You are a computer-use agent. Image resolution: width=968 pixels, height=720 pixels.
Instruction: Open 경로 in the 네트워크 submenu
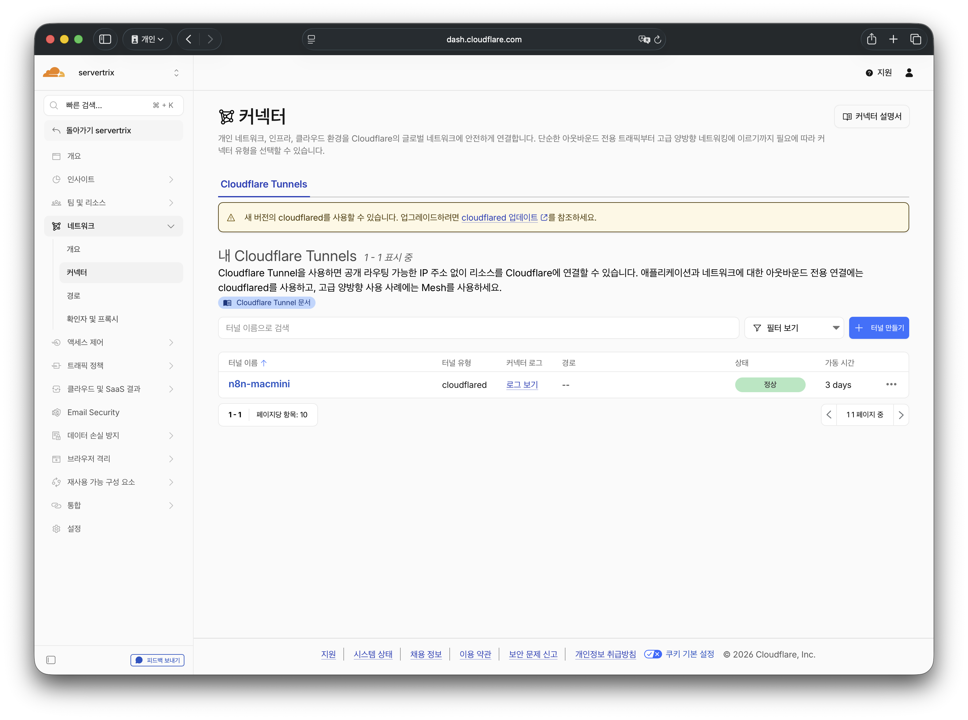pyautogui.click(x=121, y=296)
